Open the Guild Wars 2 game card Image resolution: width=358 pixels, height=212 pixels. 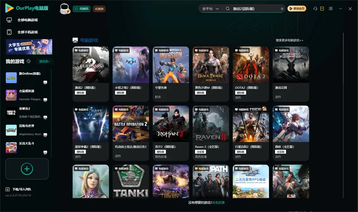pyautogui.click(x=91, y=74)
